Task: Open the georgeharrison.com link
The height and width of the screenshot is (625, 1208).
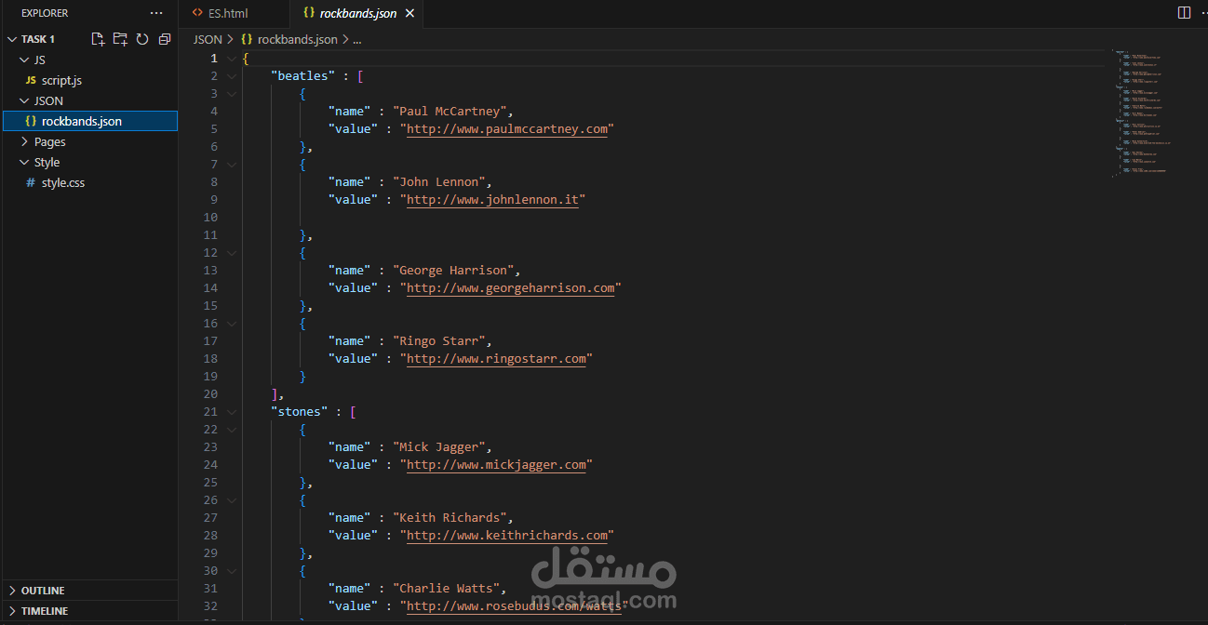Action: pyautogui.click(x=511, y=288)
